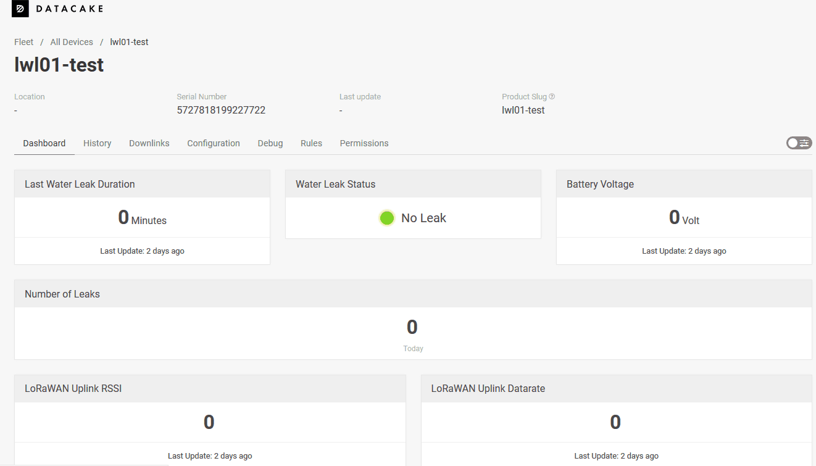This screenshot has width=816, height=466.
Task: Click Last Update under LoRaWAN Uplink RSSI
Action: tap(210, 456)
